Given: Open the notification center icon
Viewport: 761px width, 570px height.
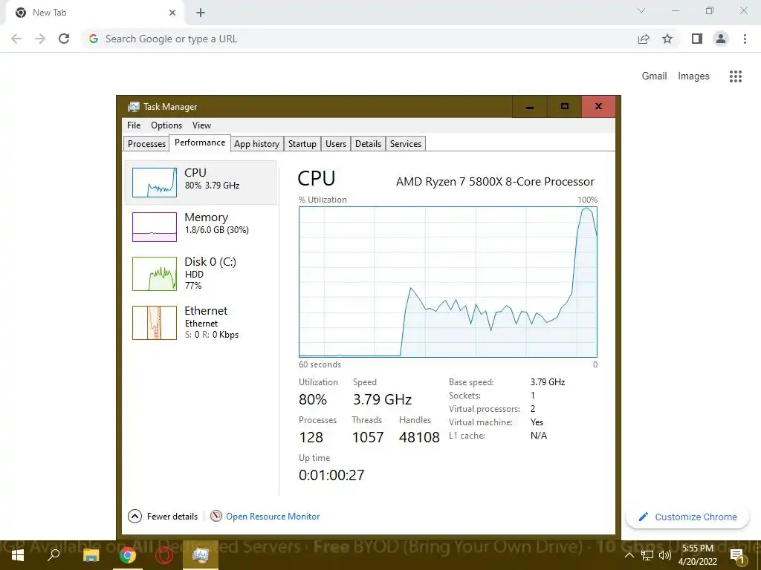Looking at the screenshot, I should pos(737,555).
